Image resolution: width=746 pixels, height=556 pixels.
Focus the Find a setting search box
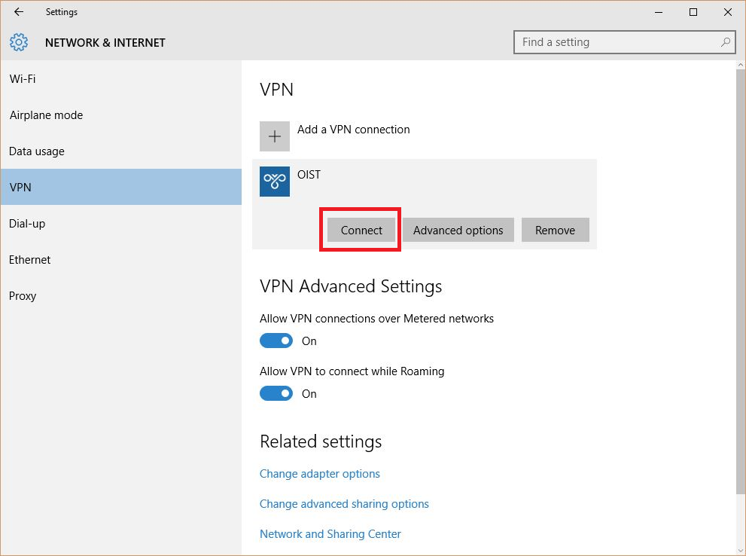pos(617,42)
